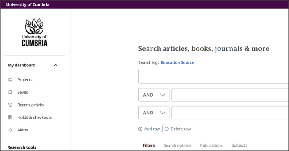This screenshot has width=289, height=151.
Task: Click the Delete row button label
Action: click(x=181, y=129)
